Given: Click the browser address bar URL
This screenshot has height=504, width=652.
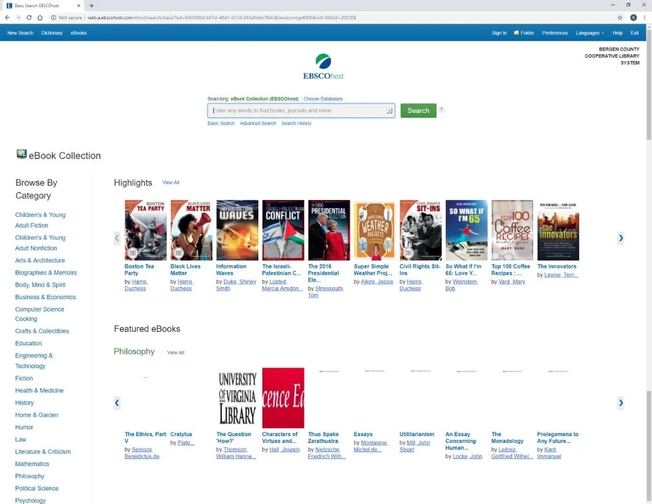Looking at the screenshot, I should pos(222,17).
